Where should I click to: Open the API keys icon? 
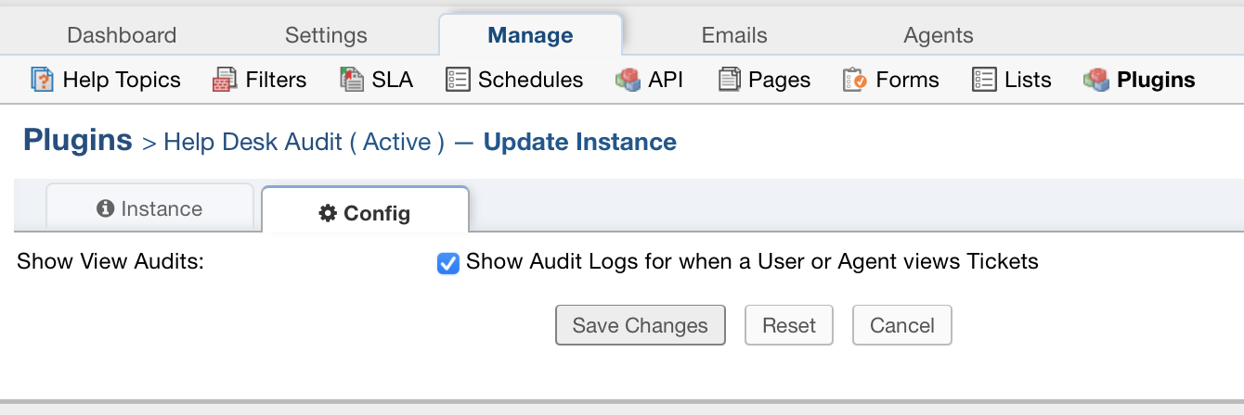(x=628, y=80)
